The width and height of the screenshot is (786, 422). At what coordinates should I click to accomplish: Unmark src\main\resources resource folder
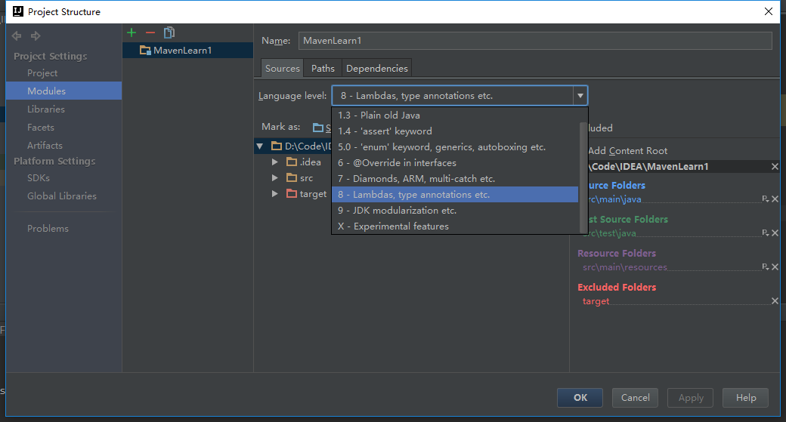[x=775, y=266]
